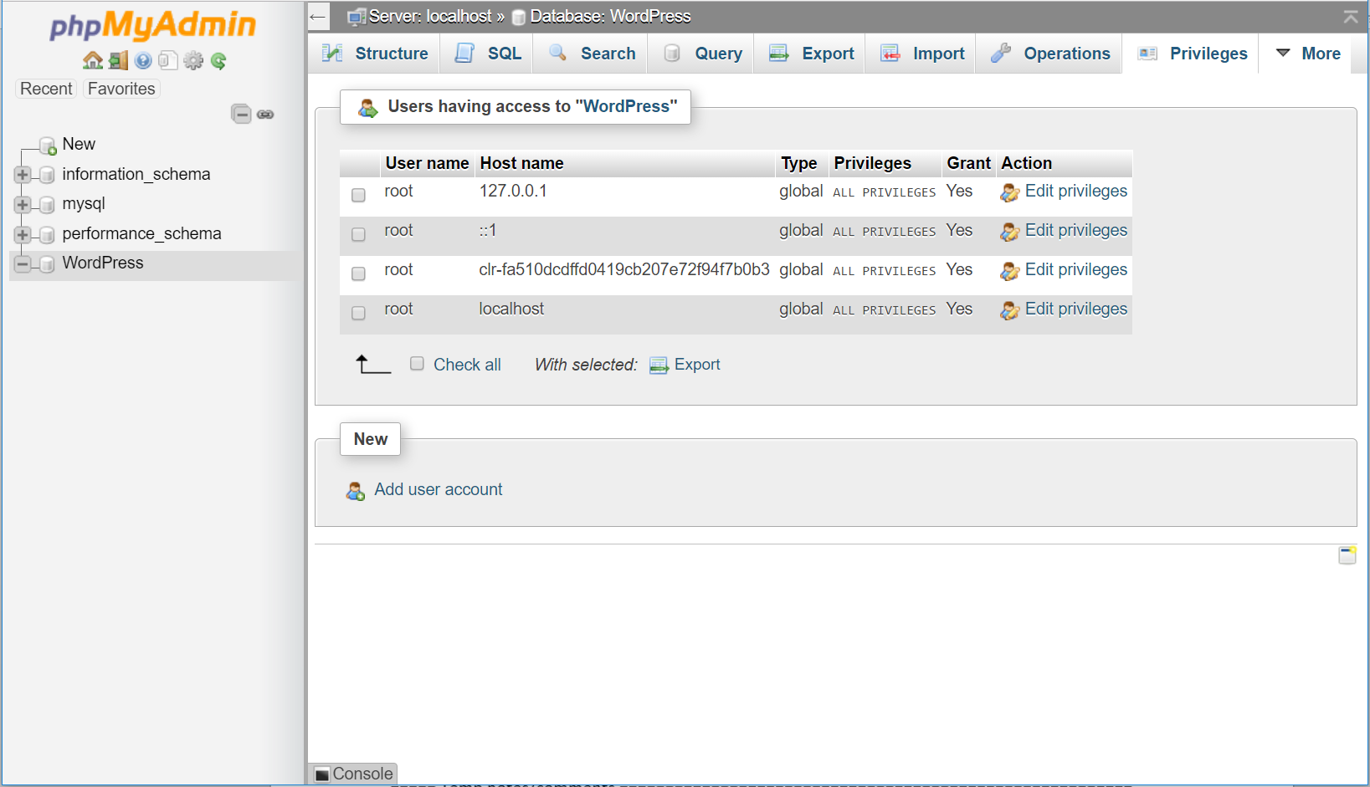Image resolution: width=1370 pixels, height=787 pixels.
Task: Enable the Check all checkbox
Action: [417, 363]
